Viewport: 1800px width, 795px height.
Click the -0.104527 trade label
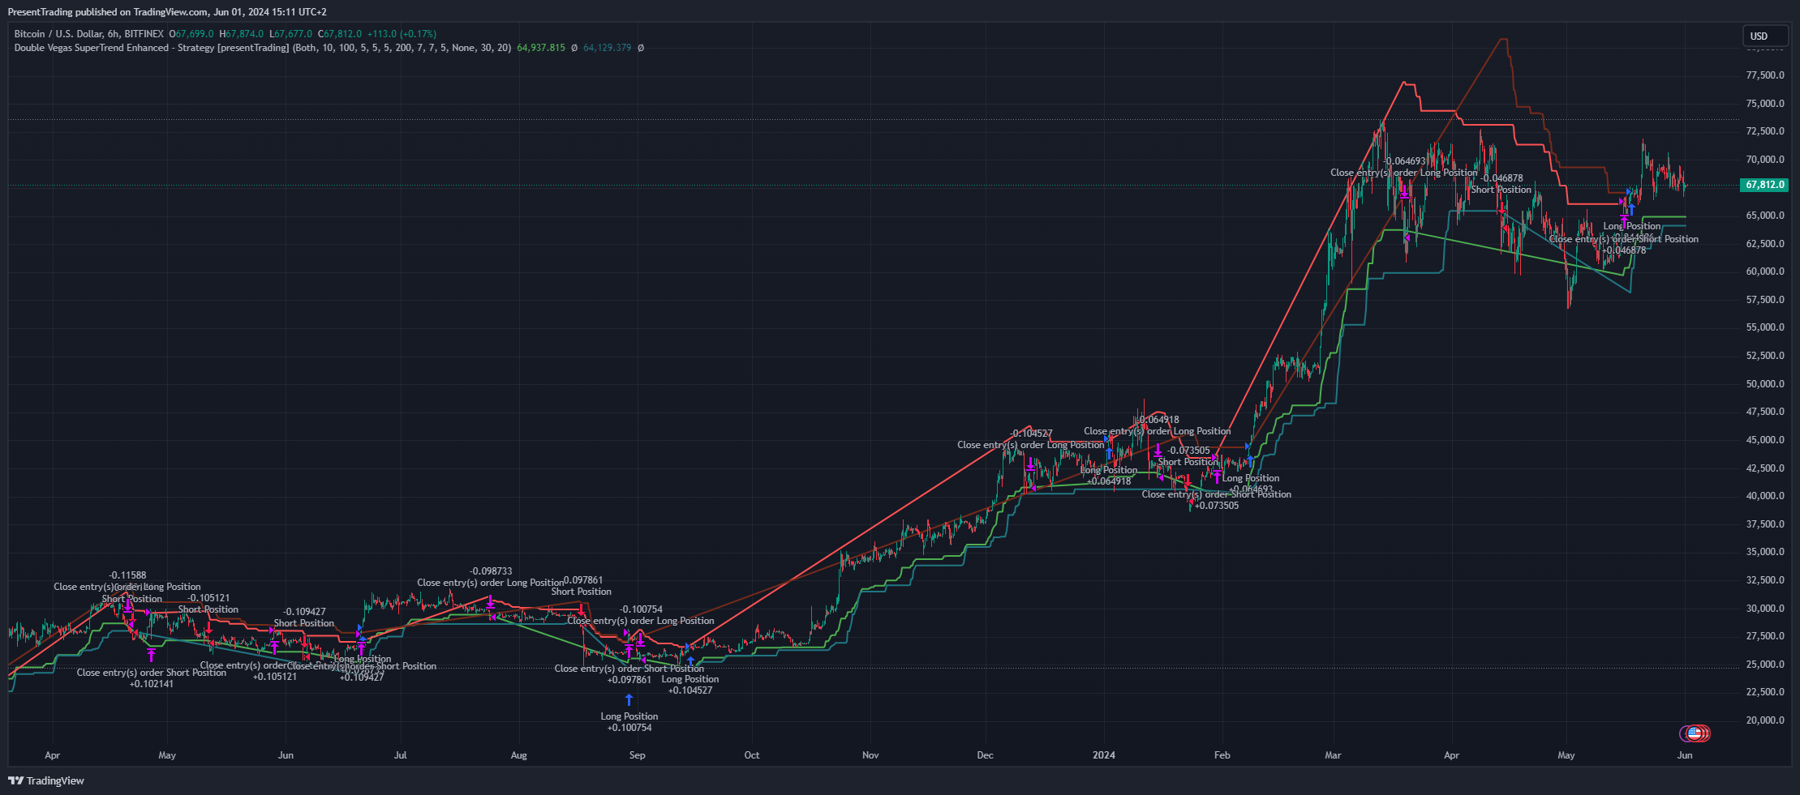[1031, 434]
